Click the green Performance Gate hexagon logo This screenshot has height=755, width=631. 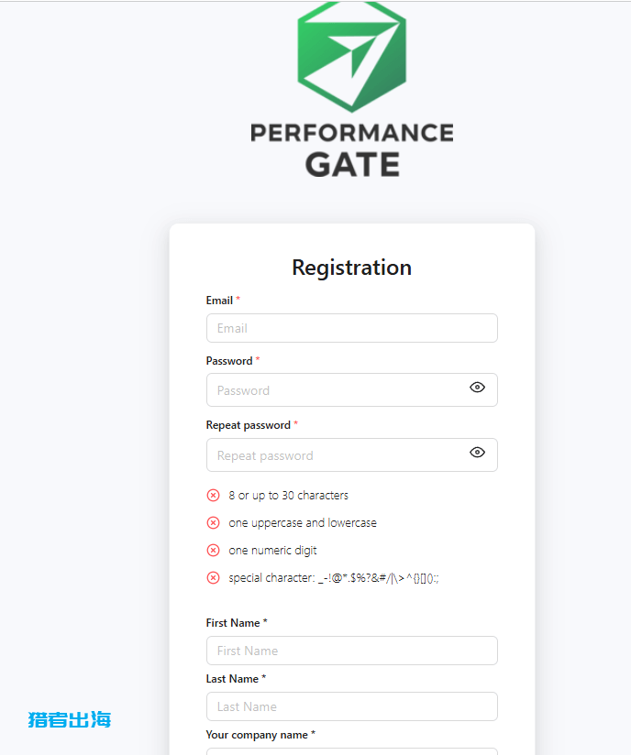(x=352, y=57)
